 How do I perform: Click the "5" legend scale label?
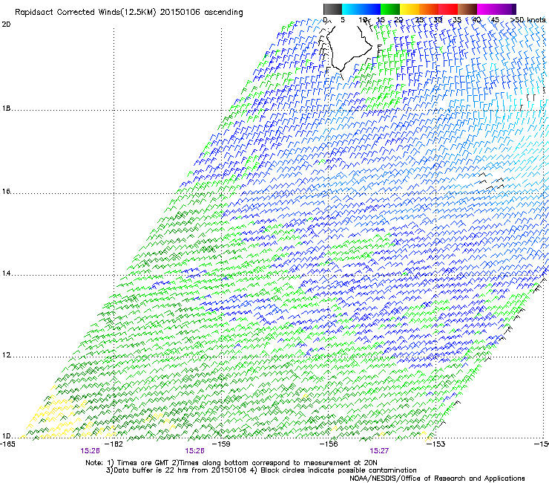pos(343,20)
